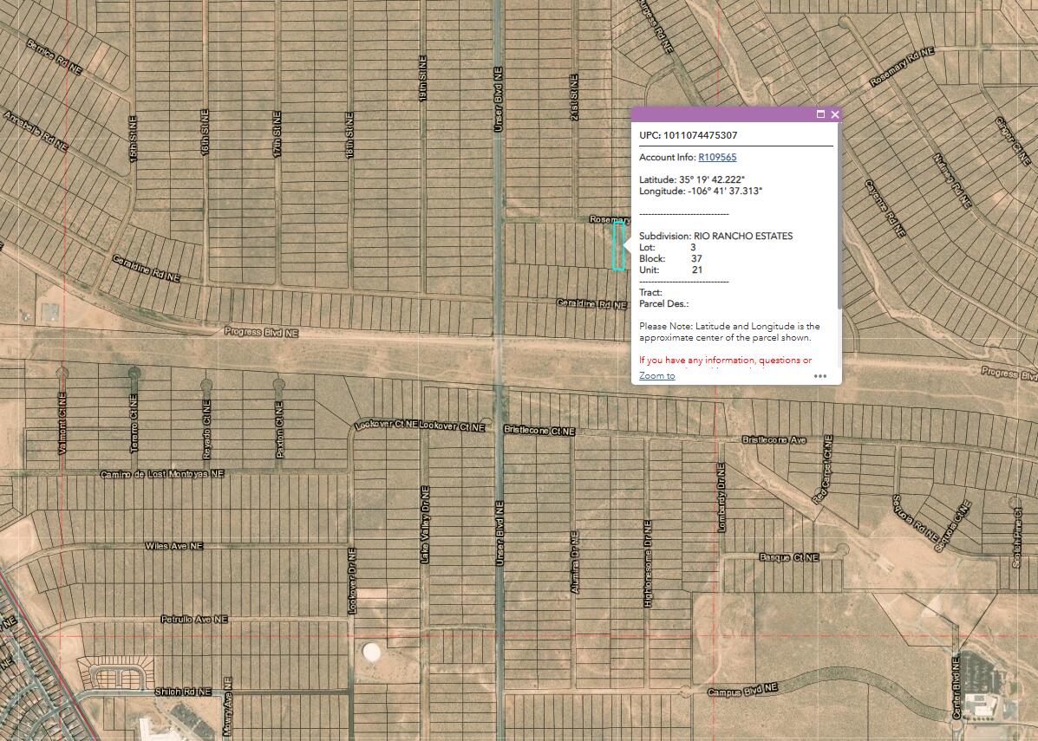Click the Nutmeg Rd NE label

point(952,181)
